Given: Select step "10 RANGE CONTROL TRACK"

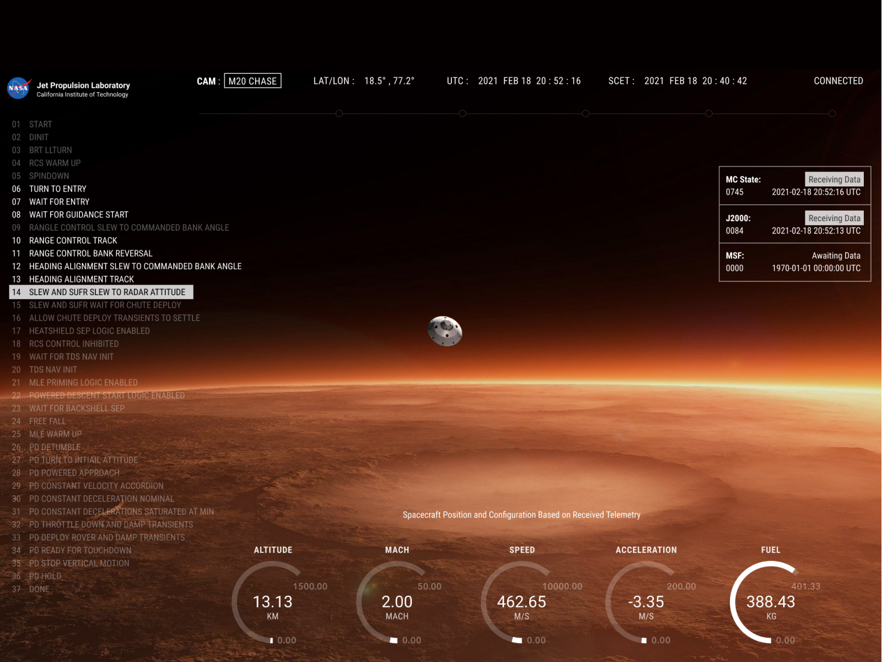Looking at the screenshot, I should tap(64, 241).
